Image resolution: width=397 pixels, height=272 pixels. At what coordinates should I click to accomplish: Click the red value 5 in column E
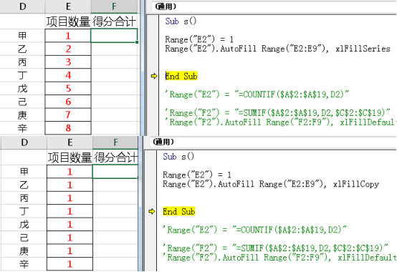coord(68,88)
